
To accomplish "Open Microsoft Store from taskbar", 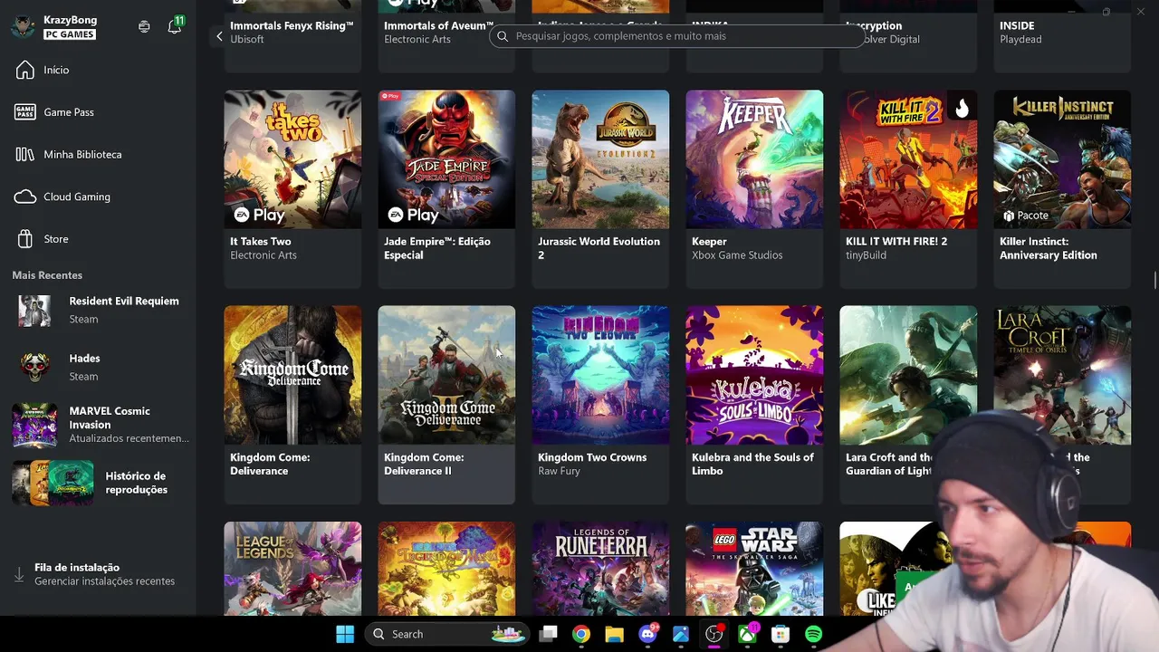I will 781,634.
